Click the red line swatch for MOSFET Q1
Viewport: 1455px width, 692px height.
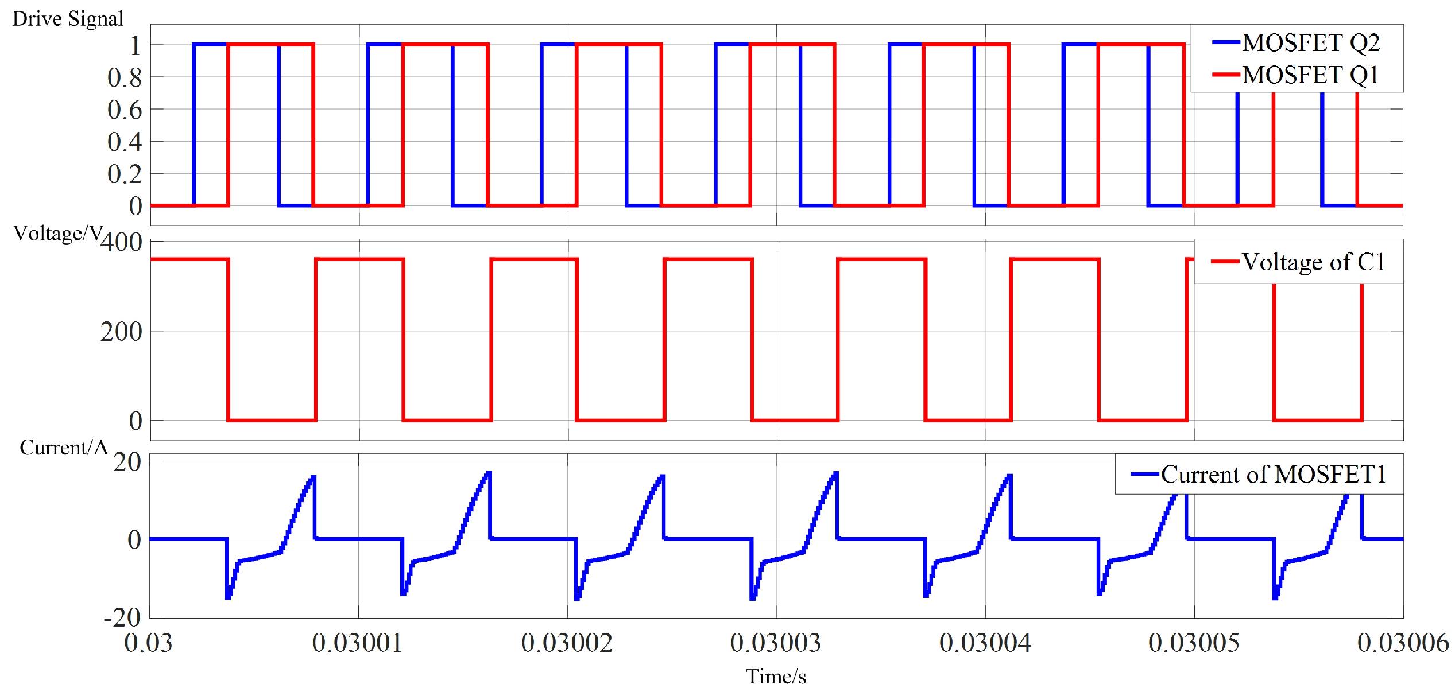tap(1226, 74)
